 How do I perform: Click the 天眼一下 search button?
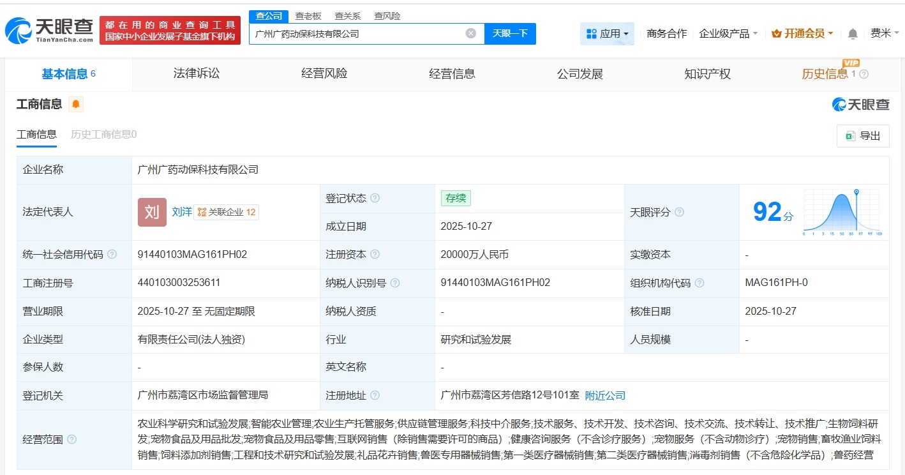coord(510,33)
